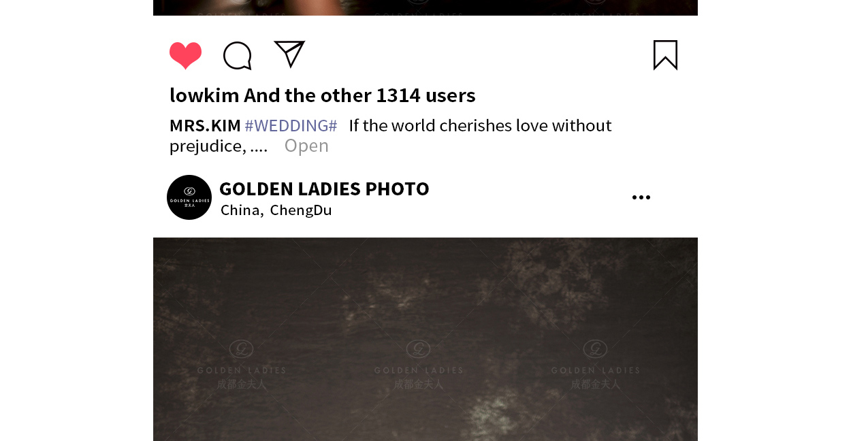Open the Golden Ladies round avatar
This screenshot has width=851, height=441.
click(x=189, y=197)
